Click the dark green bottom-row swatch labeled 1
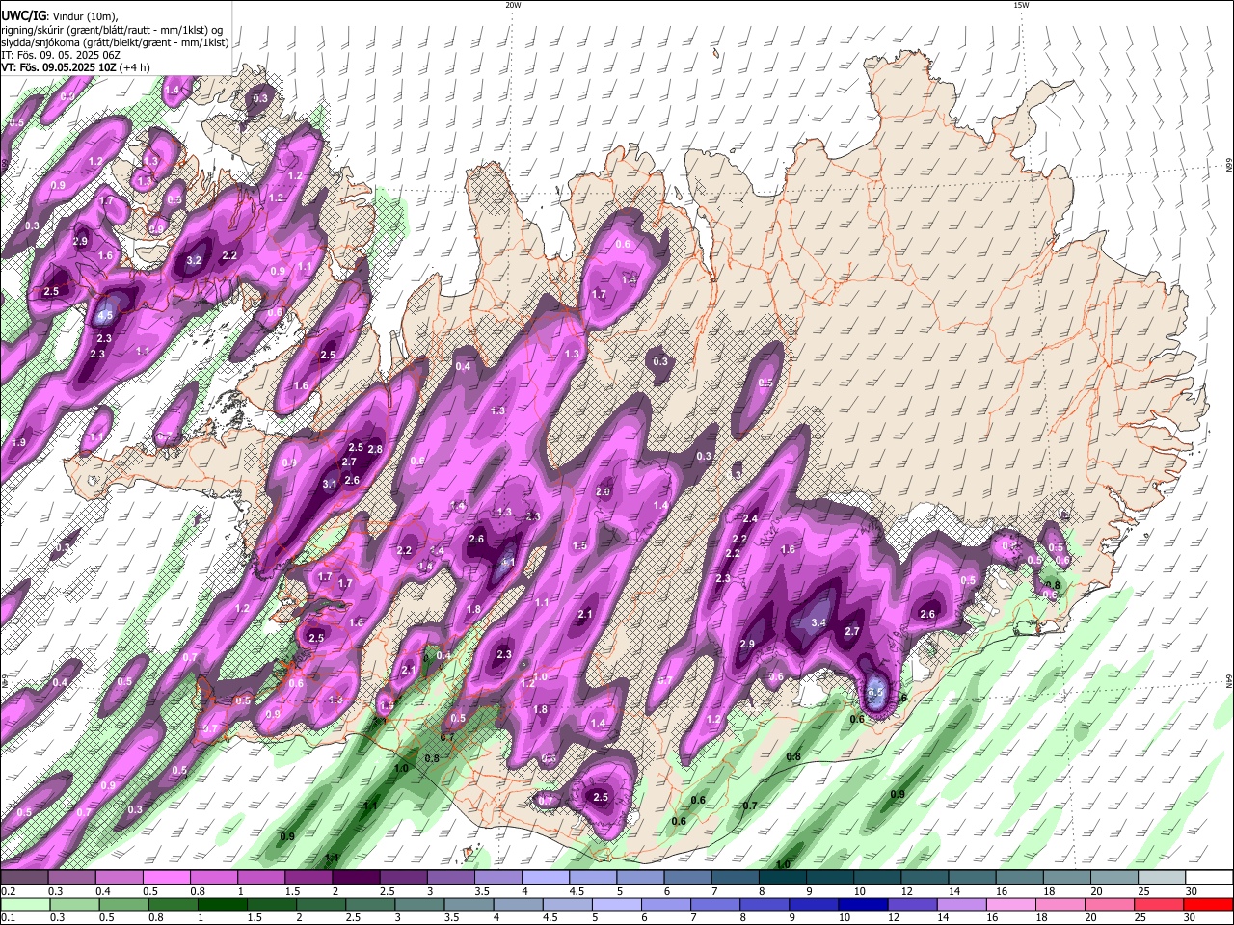The height and width of the screenshot is (925, 1234). point(222,904)
